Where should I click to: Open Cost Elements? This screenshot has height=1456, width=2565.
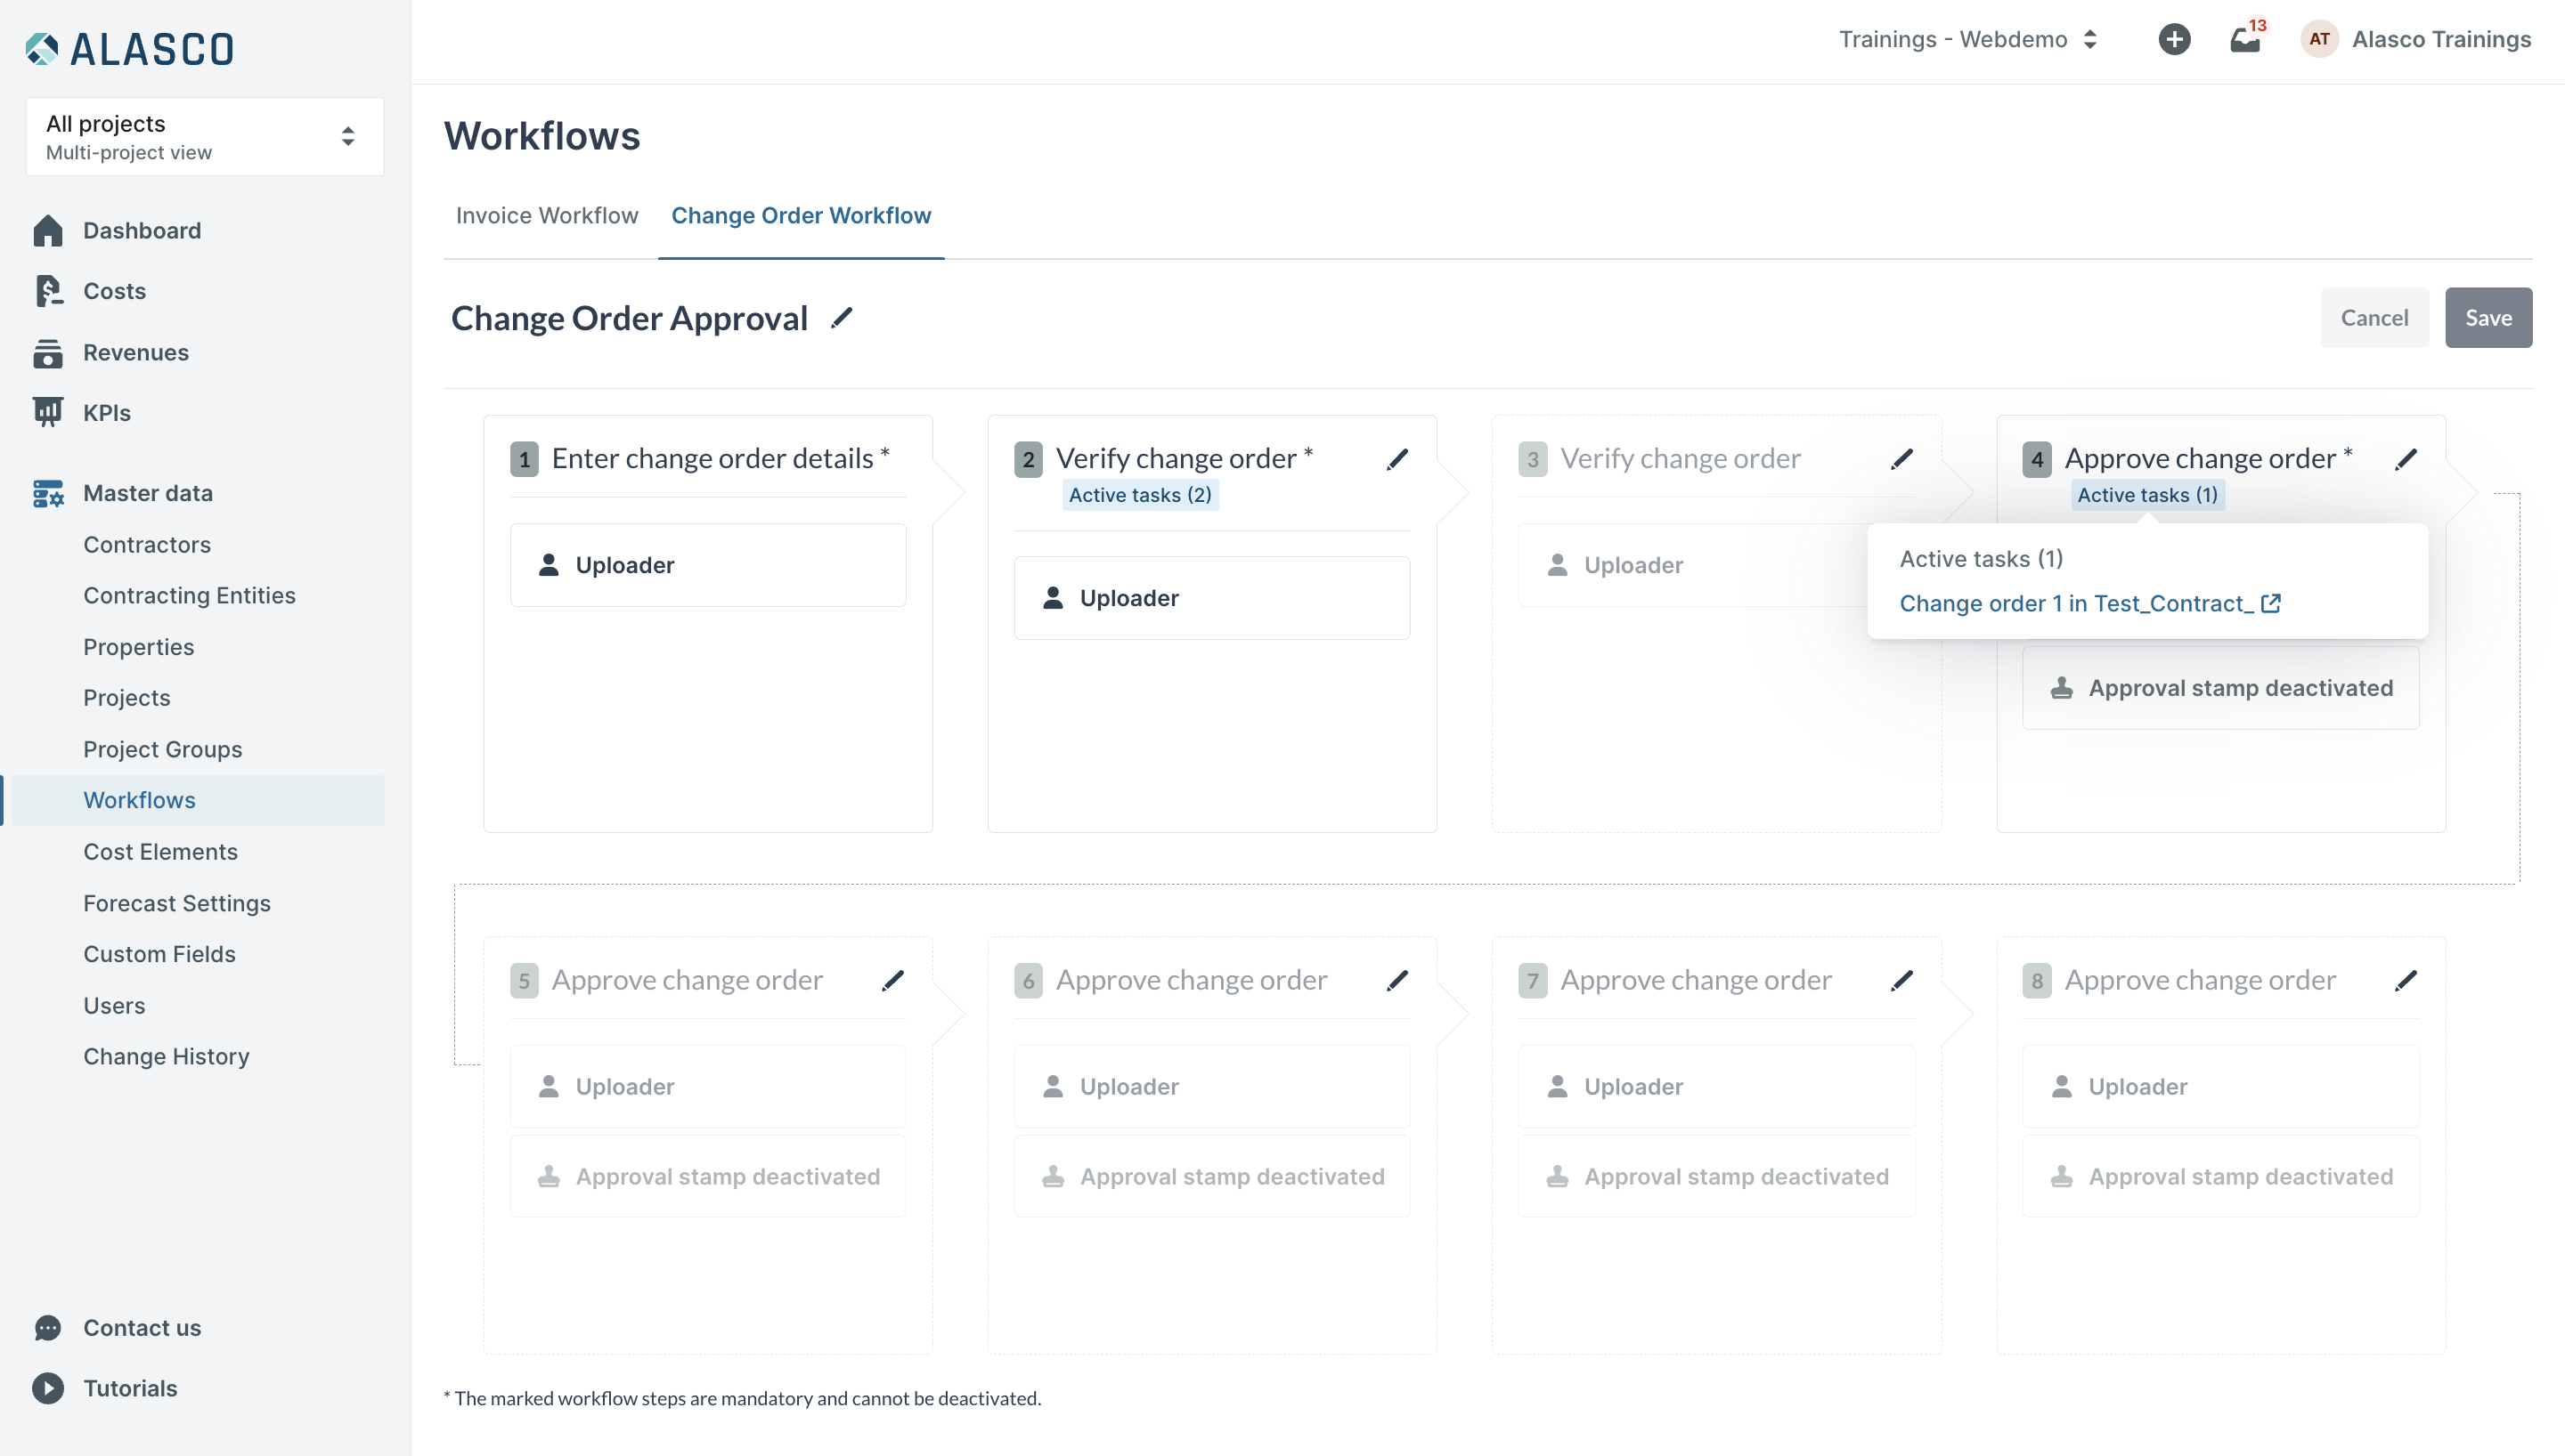(x=161, y=851)
